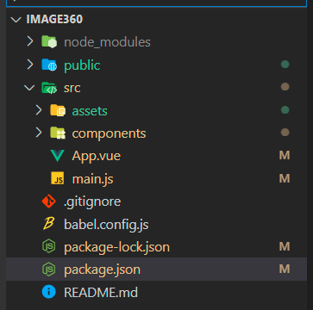Viewport: 313px width, 310px height.
Task: Open the package-lock.json file
Action: [x=117, y=247]
